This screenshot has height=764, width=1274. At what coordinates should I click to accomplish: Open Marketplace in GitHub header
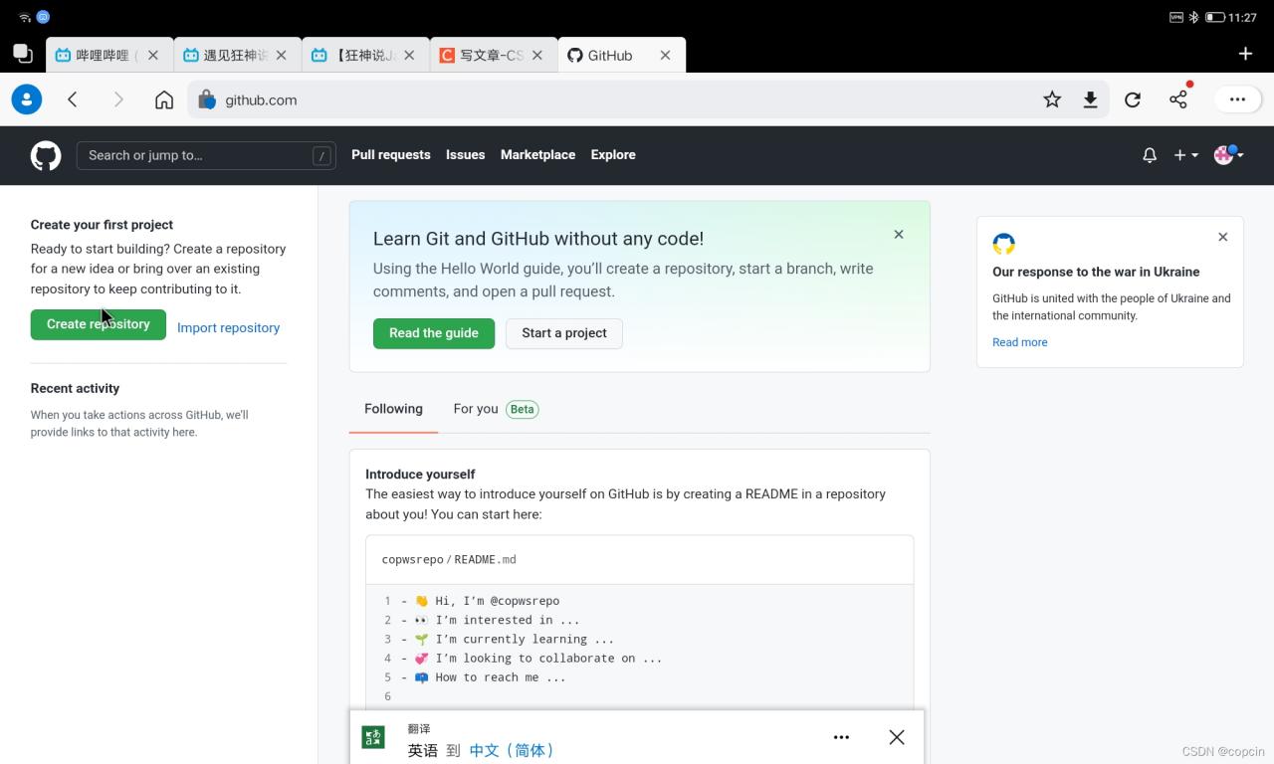(537, 155)
